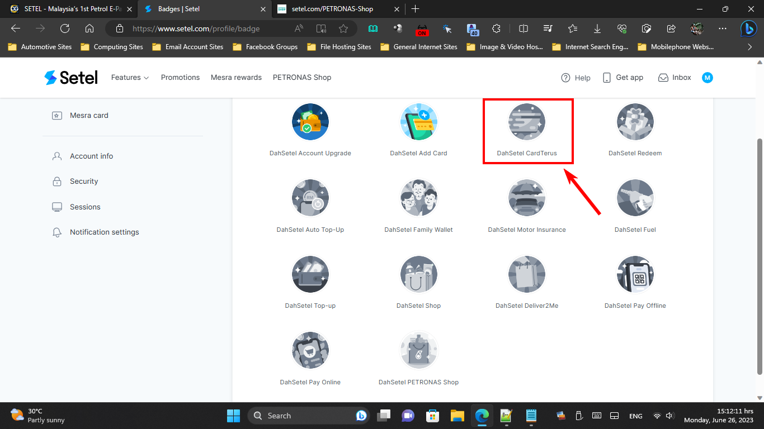Viewport: 764px width, 429px height.
Task: Open the DahSetel Motor Insurance badge
Action: (x=527, y=198)
